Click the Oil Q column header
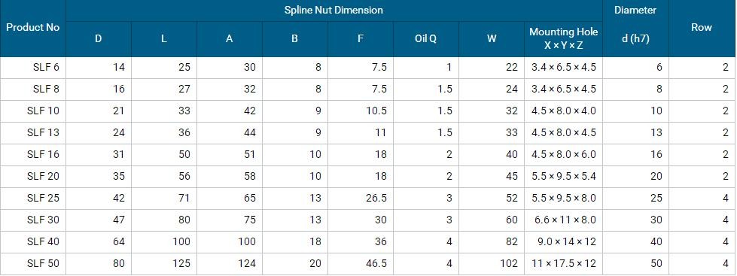 [x=426, y=39]
